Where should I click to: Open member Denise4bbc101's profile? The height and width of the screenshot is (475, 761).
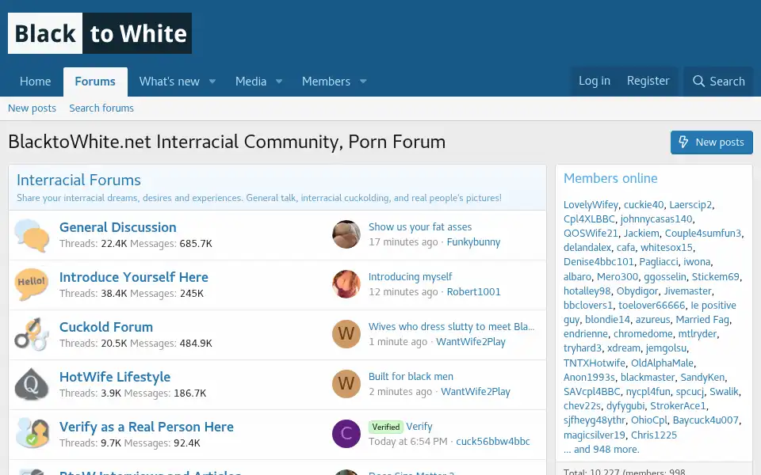598,262
